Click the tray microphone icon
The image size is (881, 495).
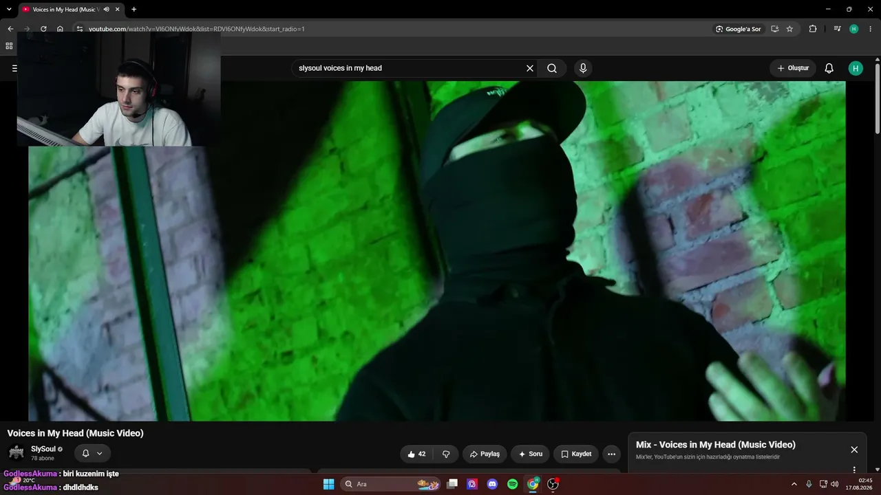pyautogui.click(x=809, y=484)
